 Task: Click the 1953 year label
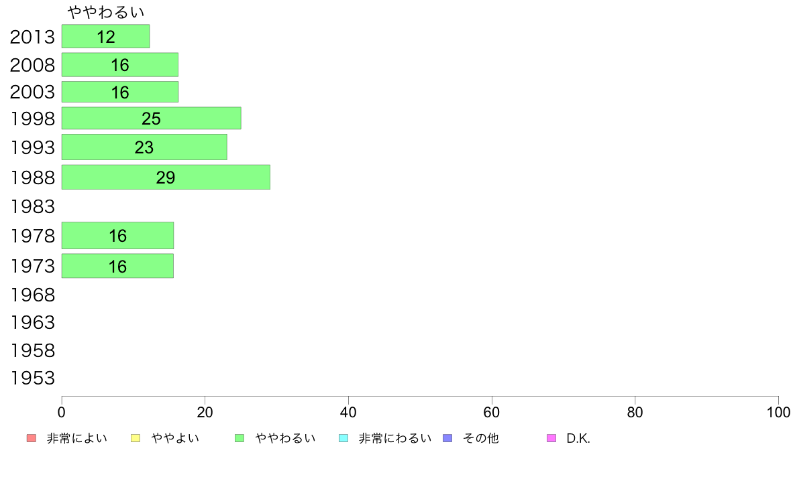[32, 378]
